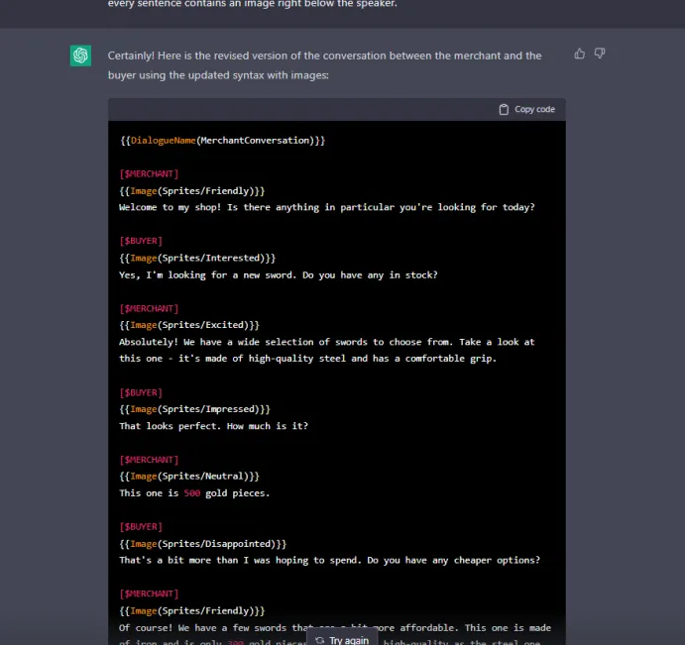Click the clipboard icon beside Copy code
685x645 pixels.
pos(504,109)
